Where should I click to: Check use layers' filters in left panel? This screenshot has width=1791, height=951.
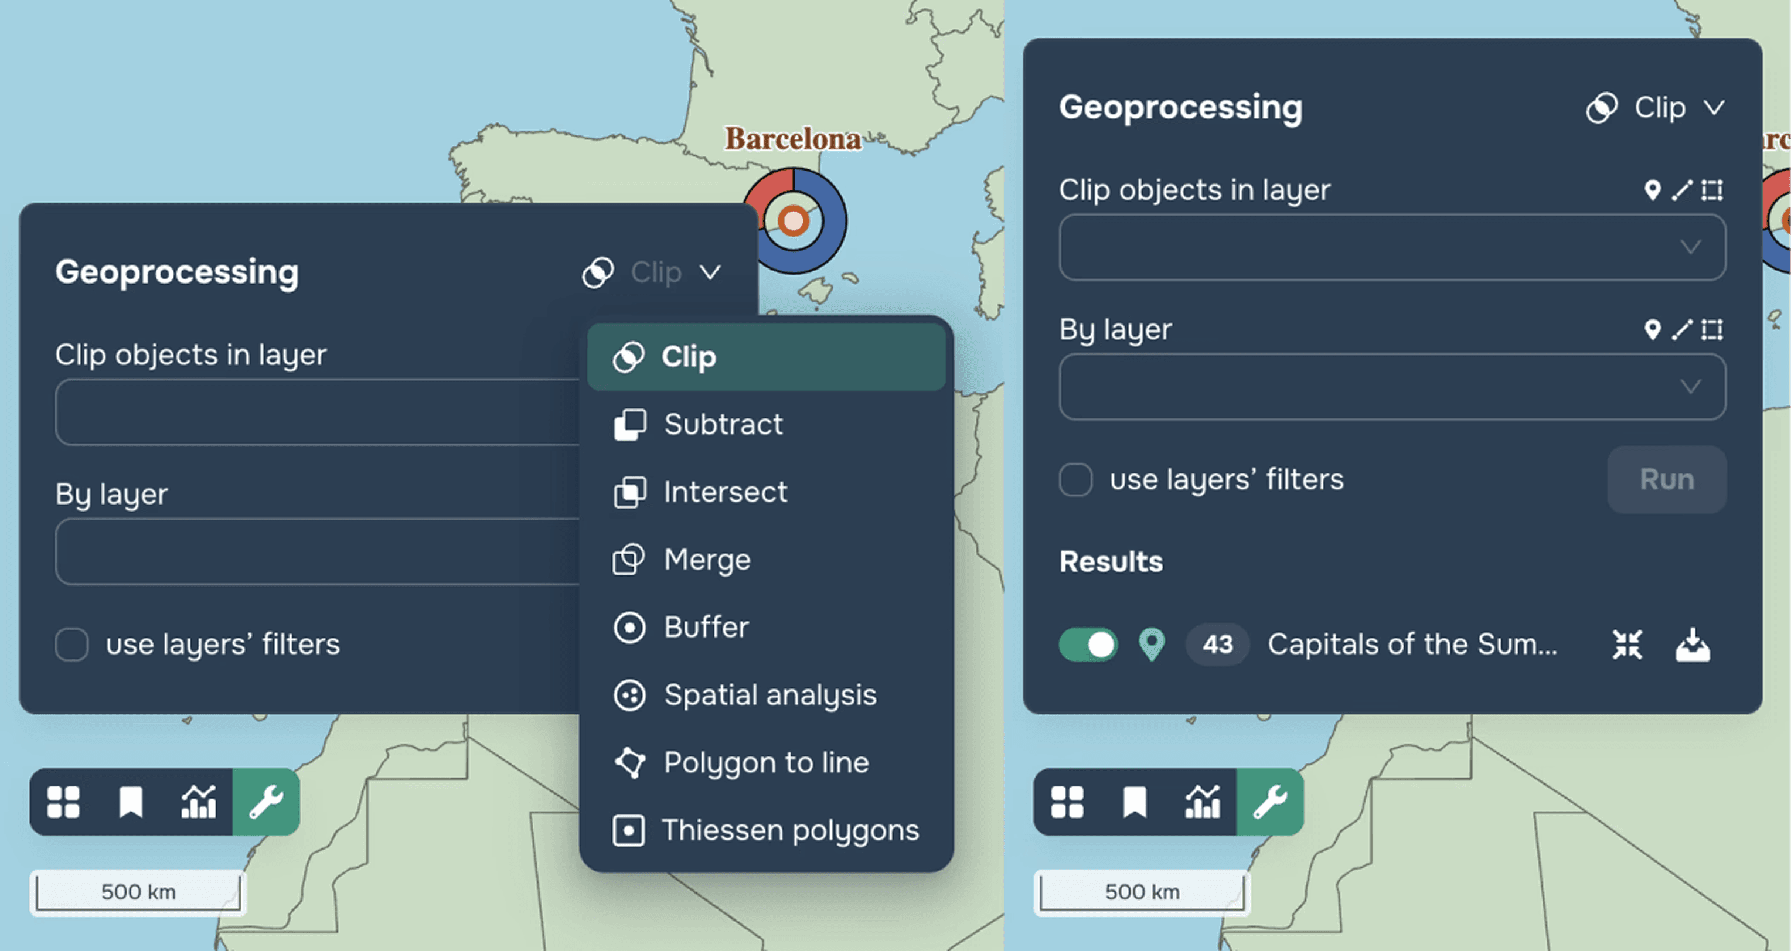point(71,645)
